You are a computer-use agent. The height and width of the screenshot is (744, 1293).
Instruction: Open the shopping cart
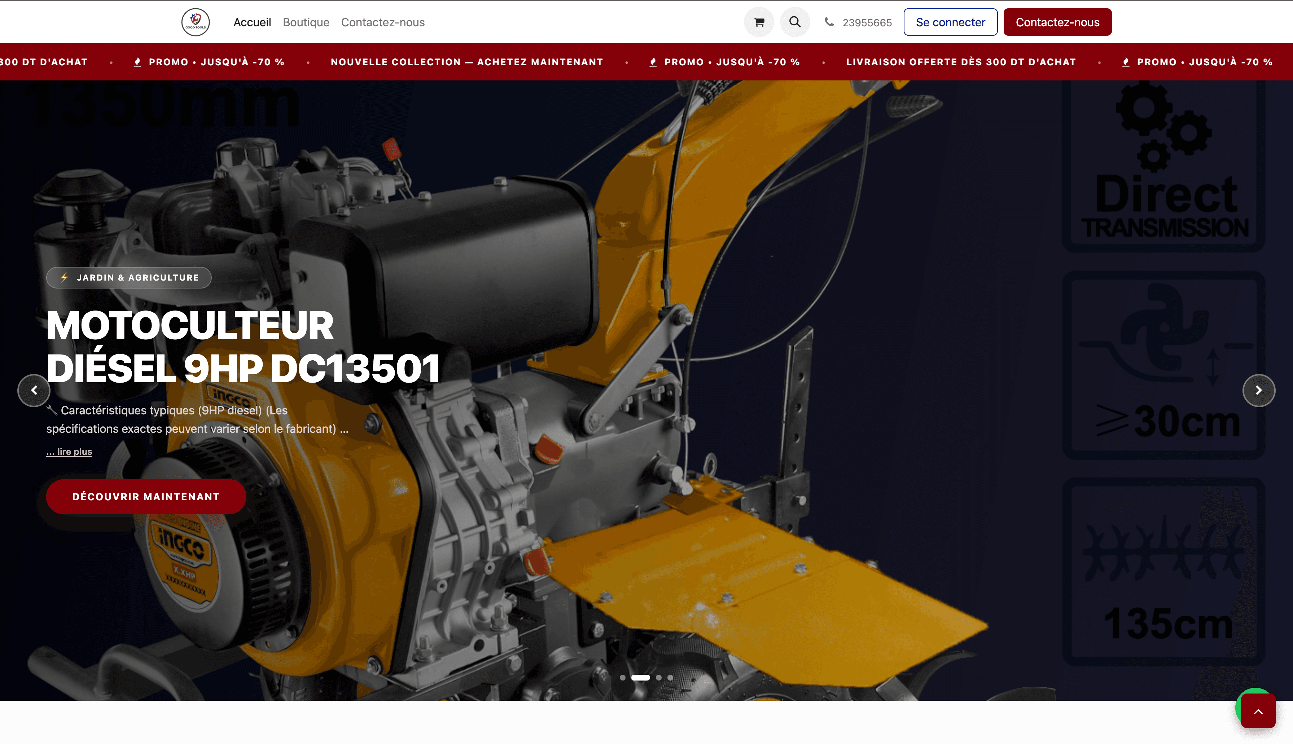(x=759, y=22)
